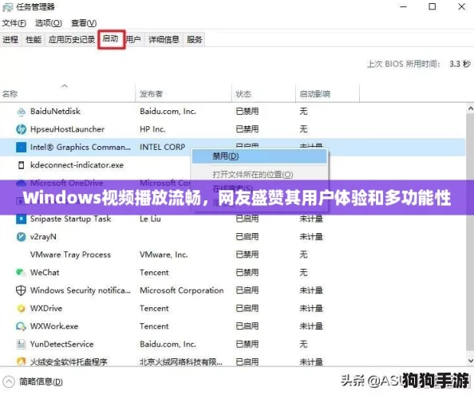Click publisher Microsoft Corporation
The image size is (474, 395).
click(x=182, y=290)
